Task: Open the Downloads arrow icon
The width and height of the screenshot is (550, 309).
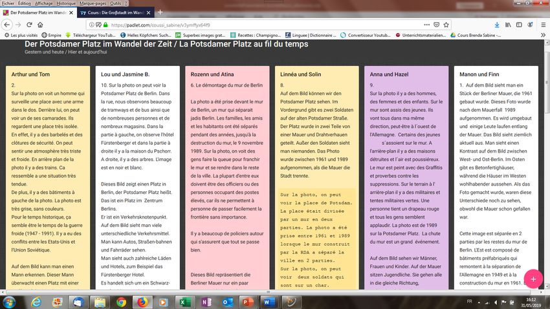Action: pos(497,25)
